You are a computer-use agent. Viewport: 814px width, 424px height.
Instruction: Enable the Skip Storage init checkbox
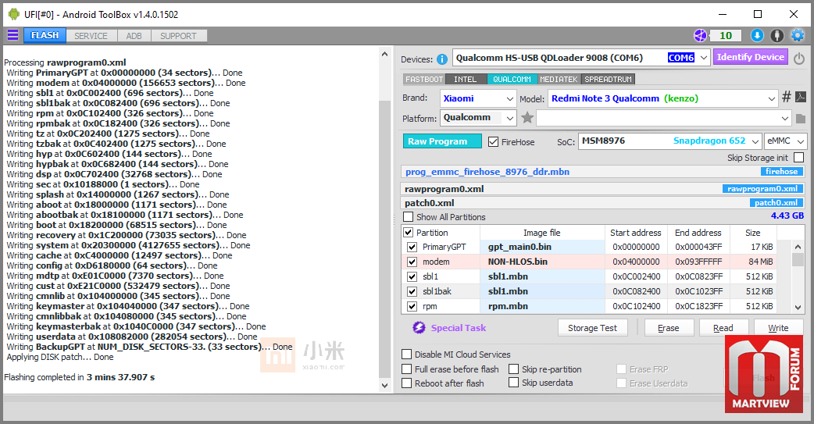[799, 157]
